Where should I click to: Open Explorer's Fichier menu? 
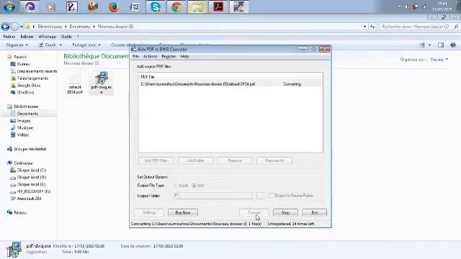(x=9, y=37)
